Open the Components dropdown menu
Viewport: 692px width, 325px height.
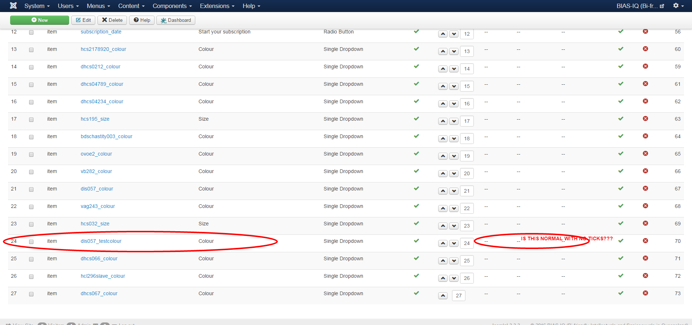[x=172, y=6]
